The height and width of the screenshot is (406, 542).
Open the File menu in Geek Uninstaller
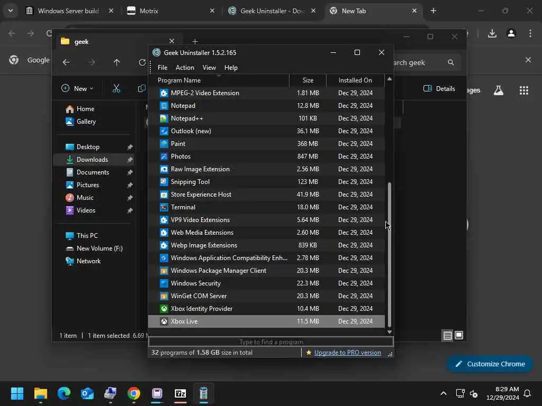[x=162, y=68]
